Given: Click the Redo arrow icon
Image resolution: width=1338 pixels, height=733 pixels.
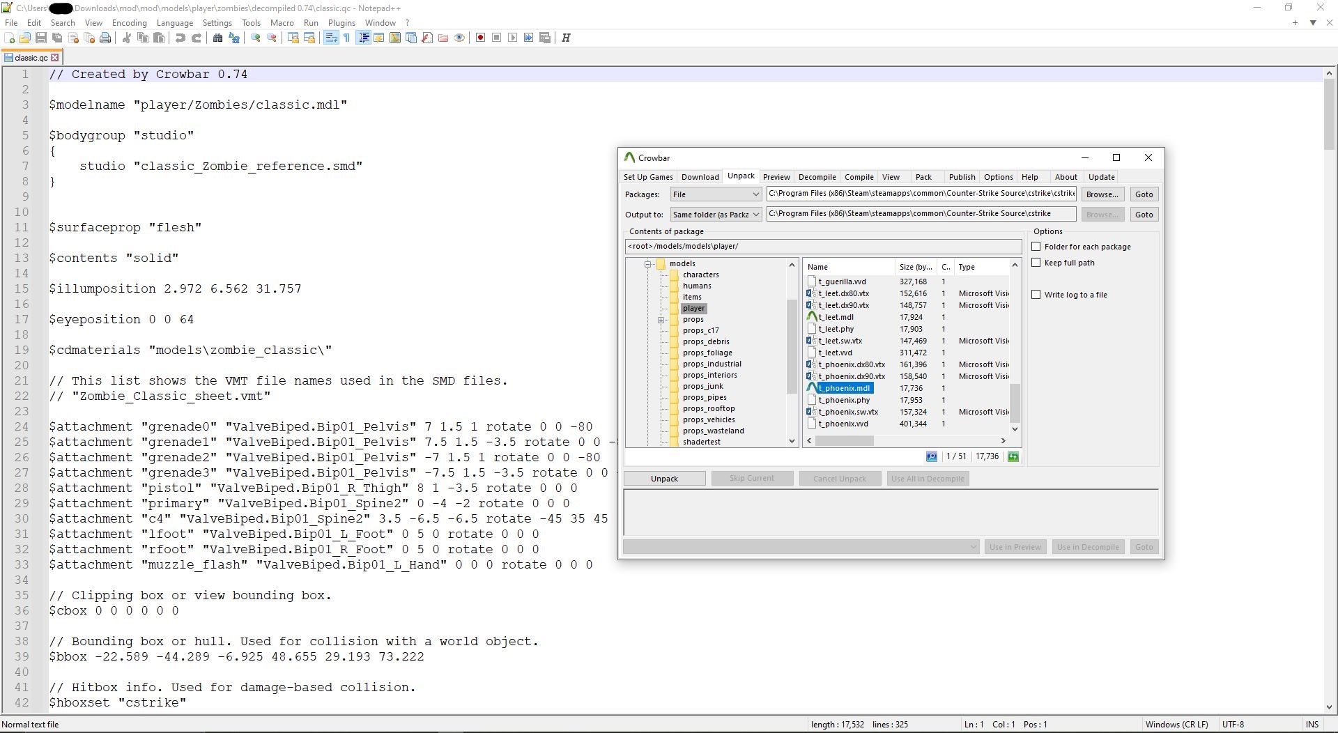Looking at the screenshot, I should coord(197,38).
